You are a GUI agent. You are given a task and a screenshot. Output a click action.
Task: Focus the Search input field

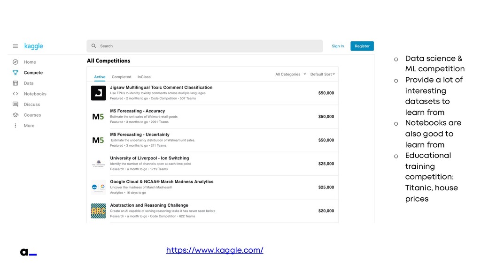205,46
